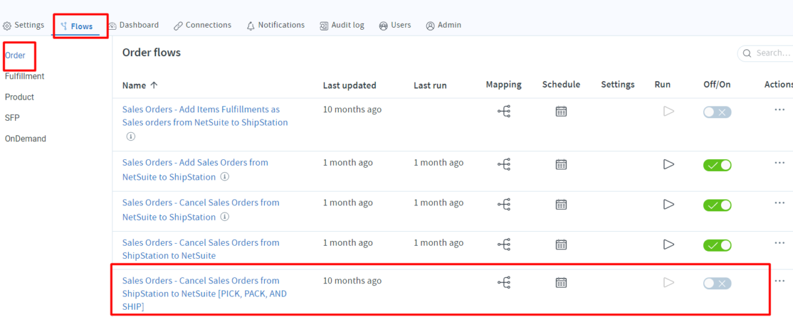Go to the Connections tab
Viewport: 793px width, 317px height.
point(203,25)
